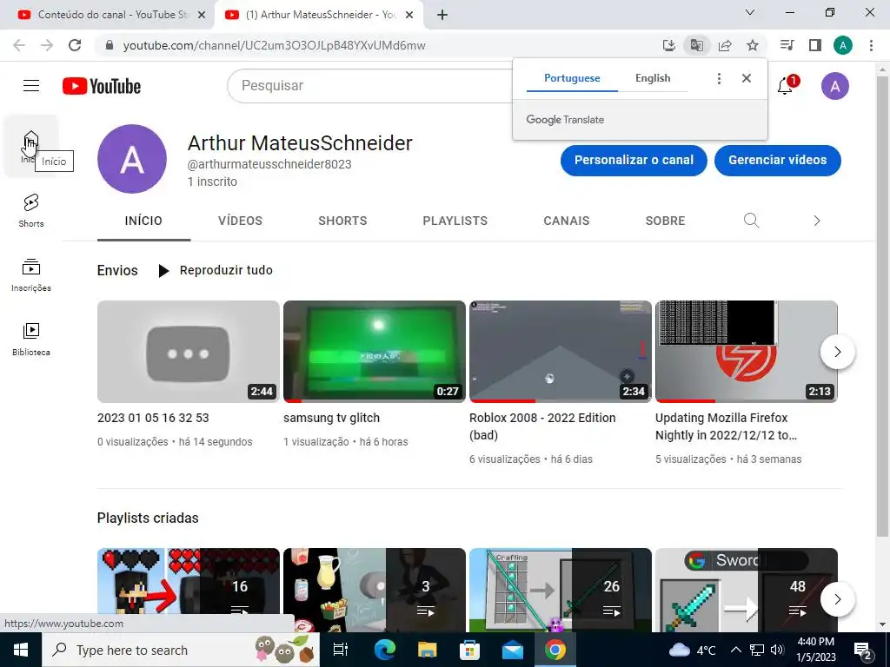This screenshot has height=667, width=890.
Task: Click the Pesquisar search field
Action: (370, 86)
